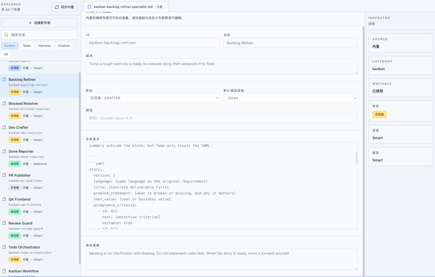Select Kanban Workflow in expert list
This screenshot has height=277, width=435.
(x=39, y=272)
